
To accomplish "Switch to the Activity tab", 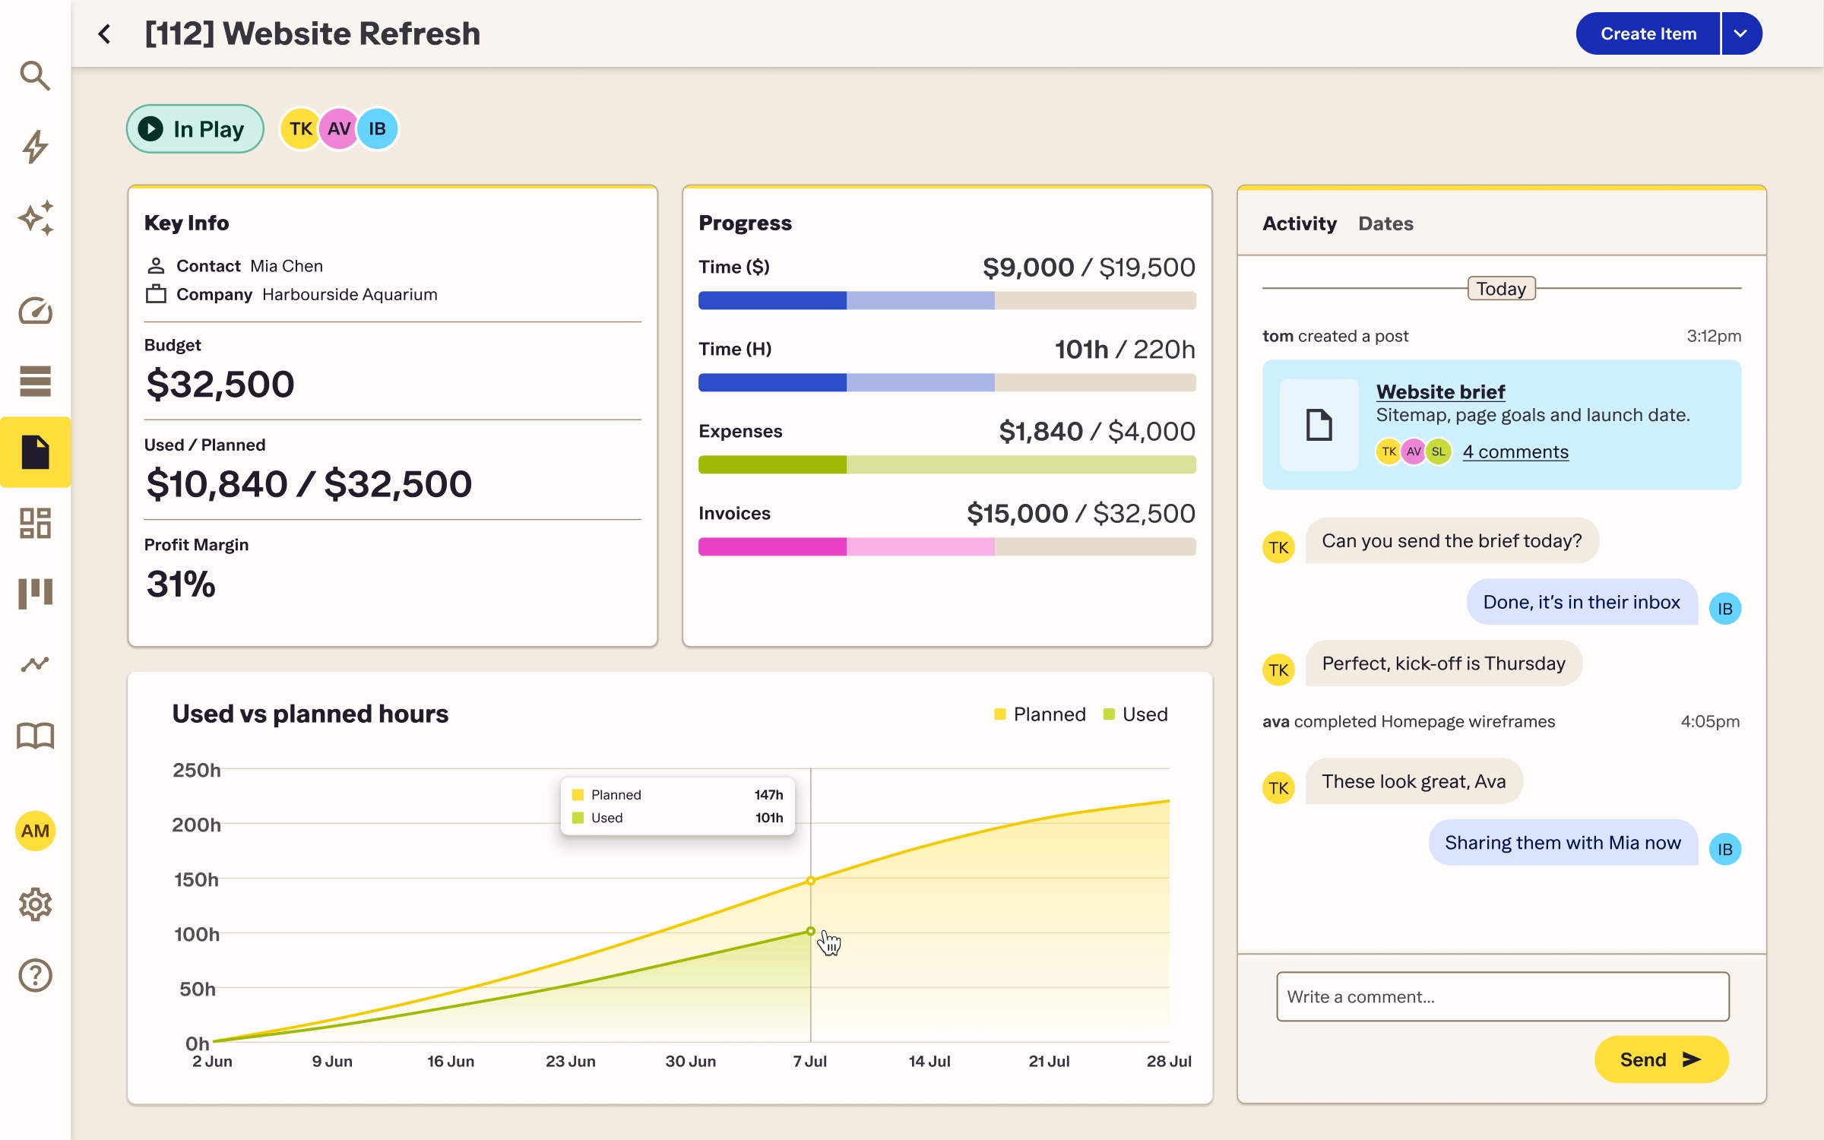I will coord(1299,223).
